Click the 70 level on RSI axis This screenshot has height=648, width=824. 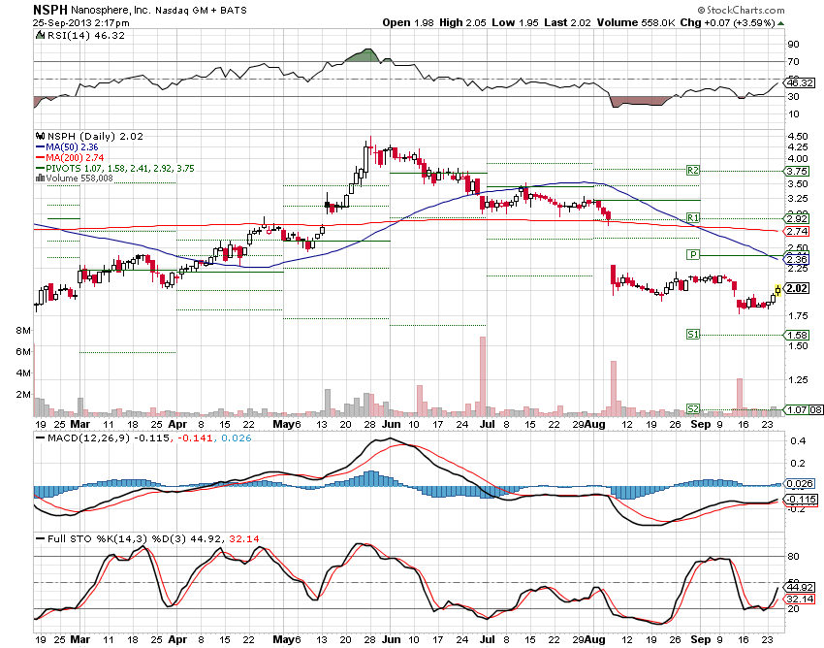793,61
